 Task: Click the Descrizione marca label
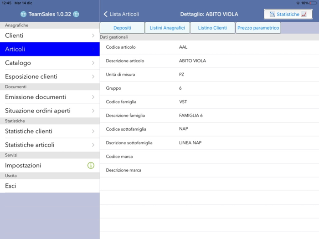[123, 170]
